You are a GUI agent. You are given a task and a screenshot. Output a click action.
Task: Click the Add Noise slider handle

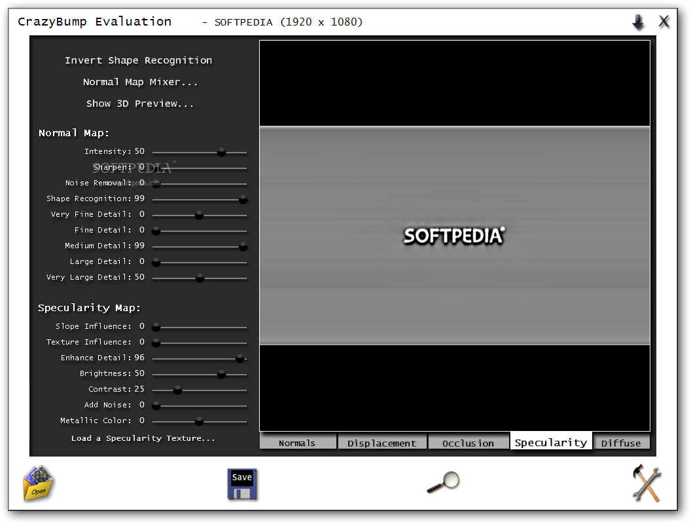(156, 406)
